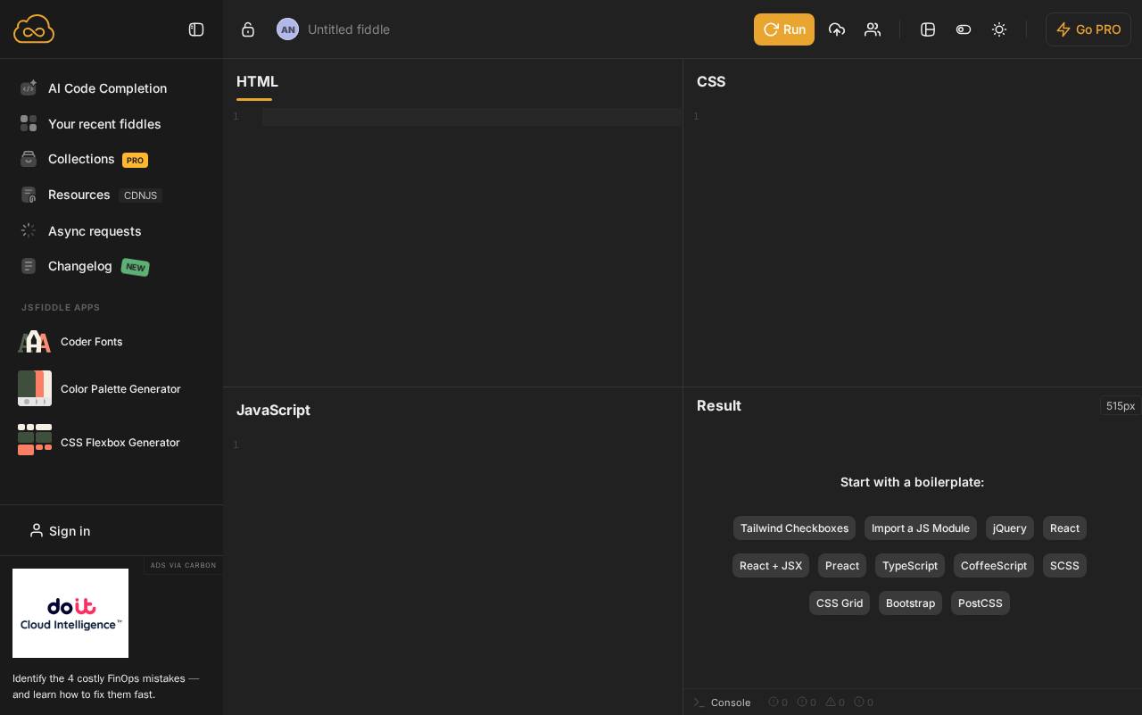Expand the Async requests section
The image size is (1142, 715).
point(95,231)
